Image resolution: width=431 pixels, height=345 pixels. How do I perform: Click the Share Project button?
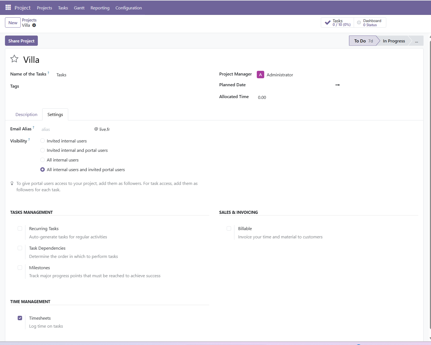pyautogui.click(x=21, y=41)
